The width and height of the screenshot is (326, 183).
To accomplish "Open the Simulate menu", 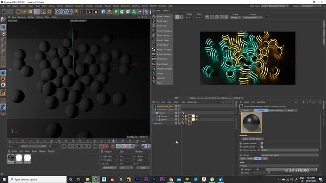I will (98, 6).
